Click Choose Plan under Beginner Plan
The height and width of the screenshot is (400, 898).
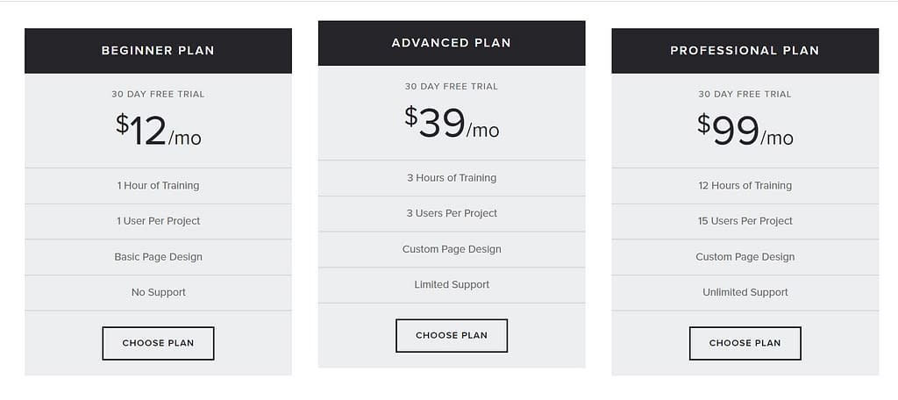pos(158,343)
